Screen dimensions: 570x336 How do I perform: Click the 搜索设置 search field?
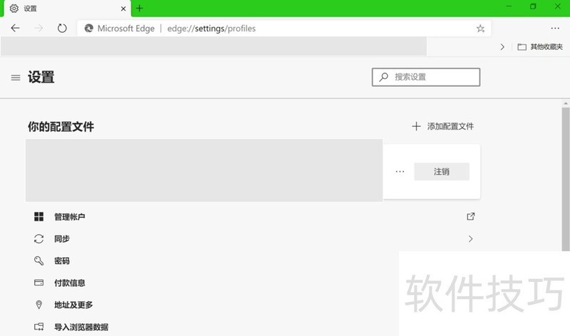[x=425, y=77]
